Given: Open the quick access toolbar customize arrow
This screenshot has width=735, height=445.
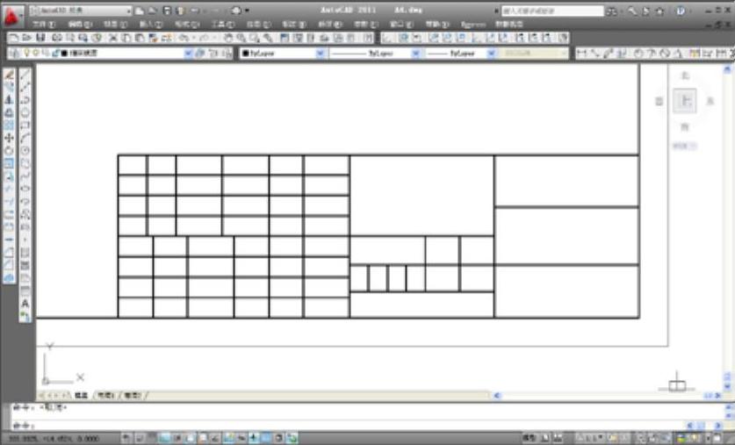Looking at the screenshot, I should click(248, 11).
